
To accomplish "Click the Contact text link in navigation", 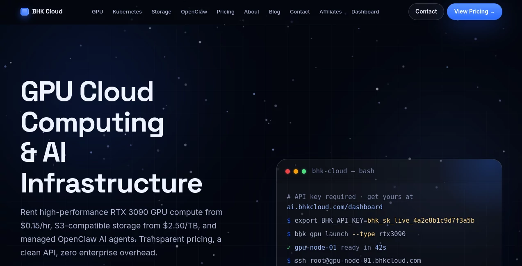I will [300, 11].
